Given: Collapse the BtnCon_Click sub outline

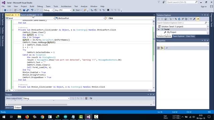Looking at the screenshot, I should (13, 87).
